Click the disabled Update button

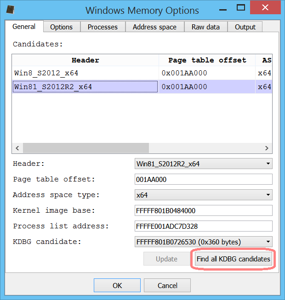pos(167,259)
